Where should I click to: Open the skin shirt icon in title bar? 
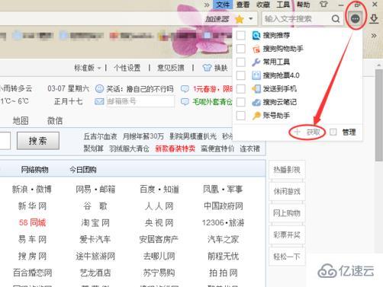click(323, 5)
